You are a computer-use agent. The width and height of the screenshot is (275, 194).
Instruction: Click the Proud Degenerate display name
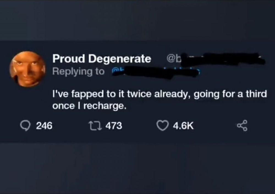102,59
